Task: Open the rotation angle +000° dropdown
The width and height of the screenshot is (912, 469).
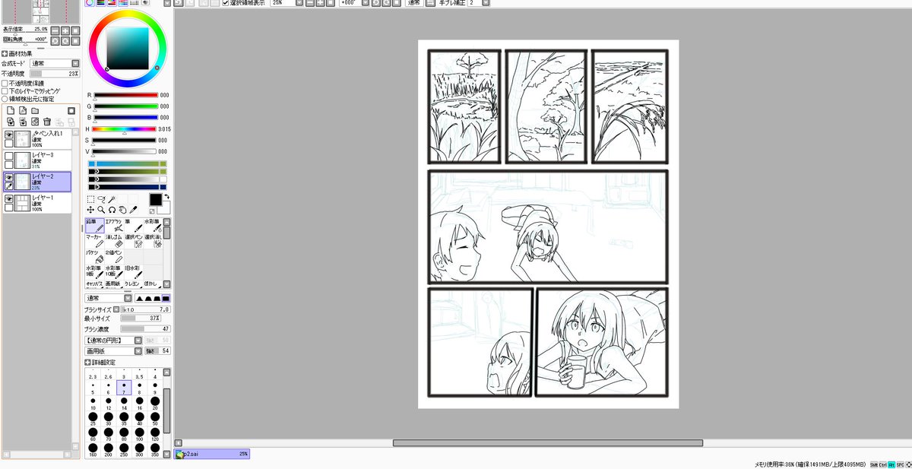Action: pos(365,3)
